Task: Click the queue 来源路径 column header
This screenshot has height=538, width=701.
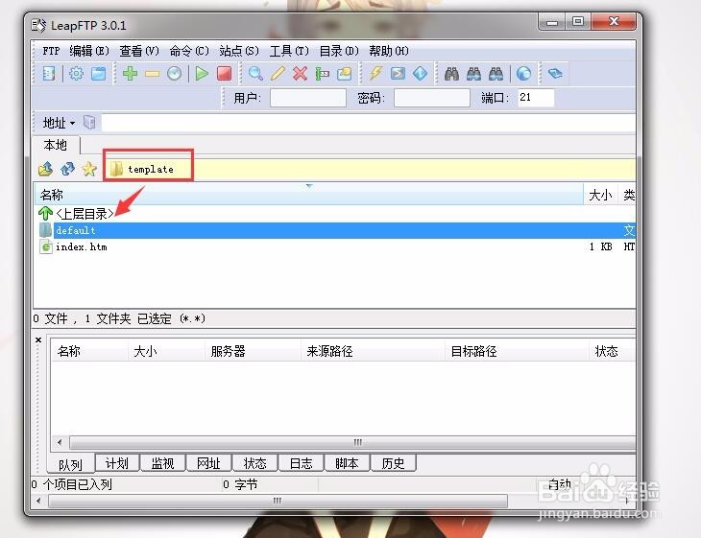Action: point(374,351)
